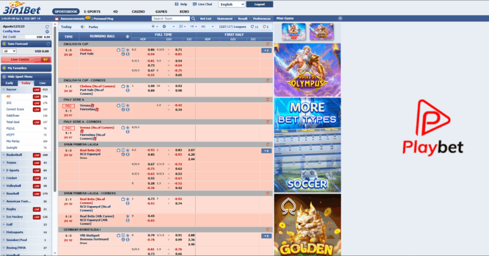Click the Config Now link

pyautogui.click(x=11, y=31)
